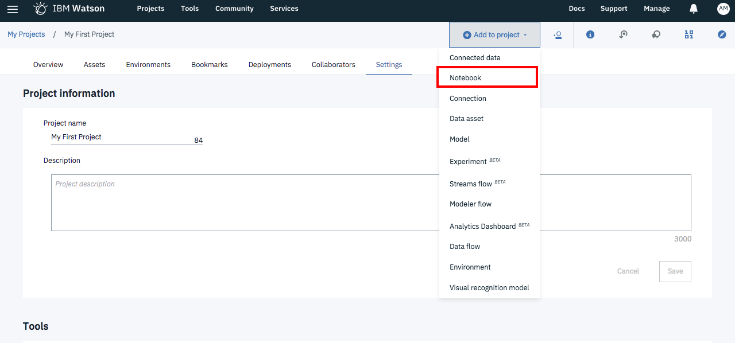Image resolution: width=735 pixels, height=343 pixels.
Task: Click the Save button
Action: (675, 271)
